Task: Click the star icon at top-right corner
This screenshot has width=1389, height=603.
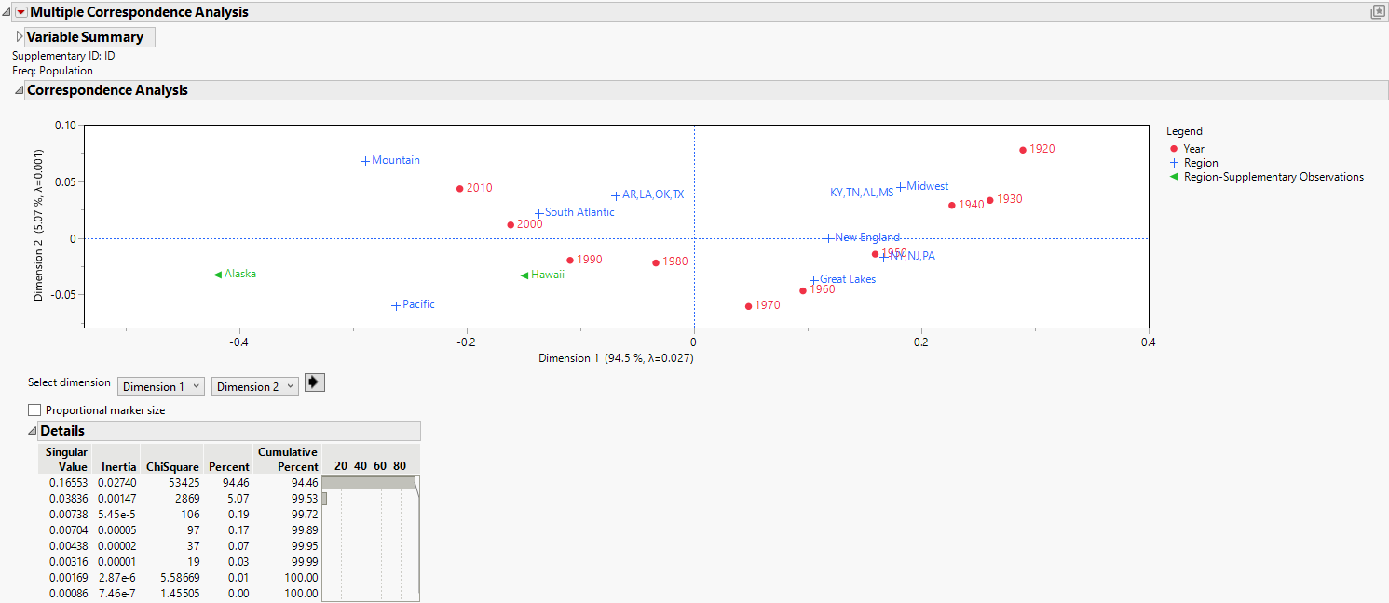Action: coord(1377,12)
